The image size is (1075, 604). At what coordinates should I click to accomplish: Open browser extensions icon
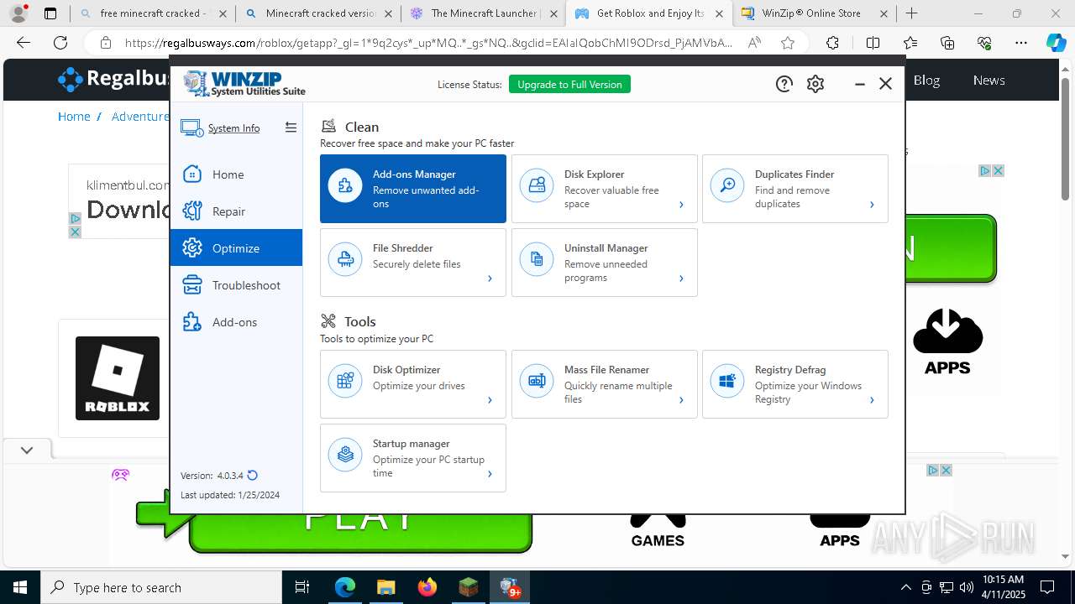(832, 43)
